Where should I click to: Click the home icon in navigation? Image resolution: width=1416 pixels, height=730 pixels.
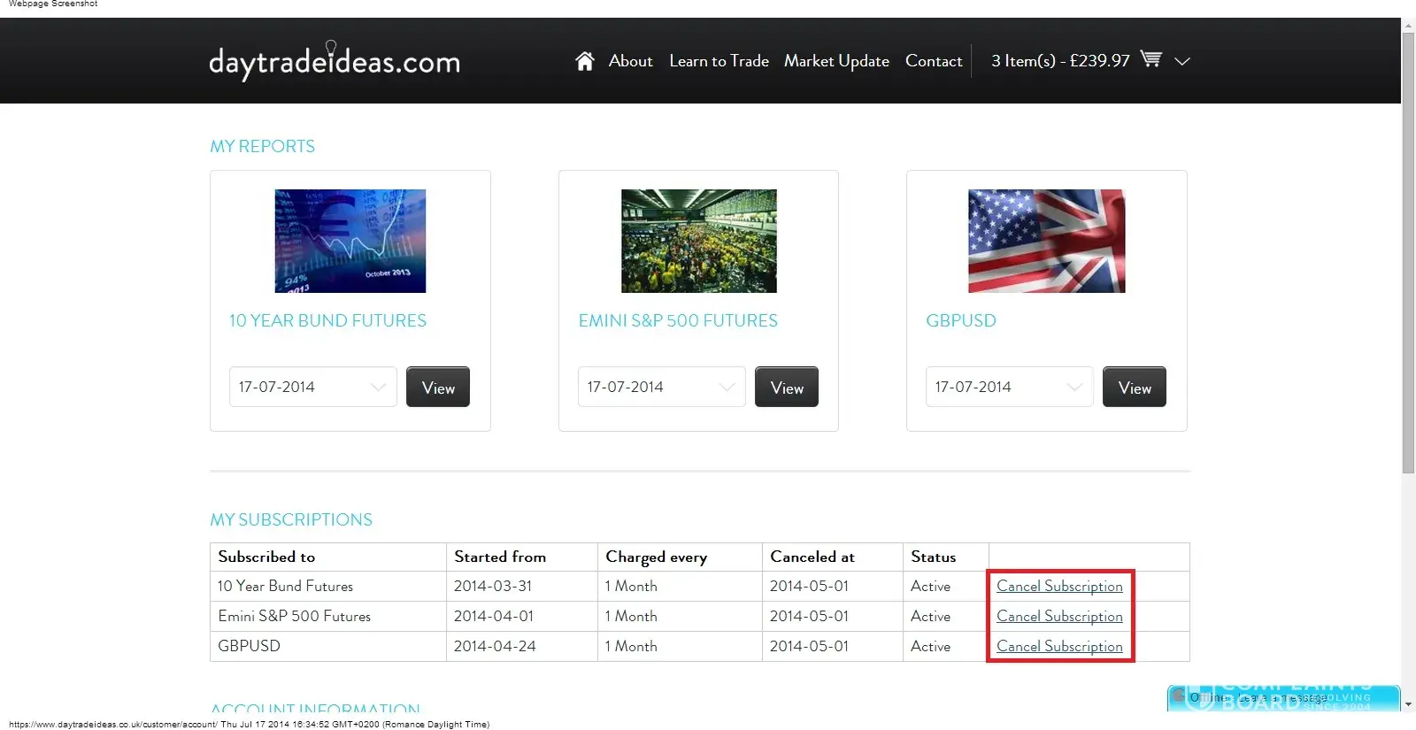click(584, 61)
